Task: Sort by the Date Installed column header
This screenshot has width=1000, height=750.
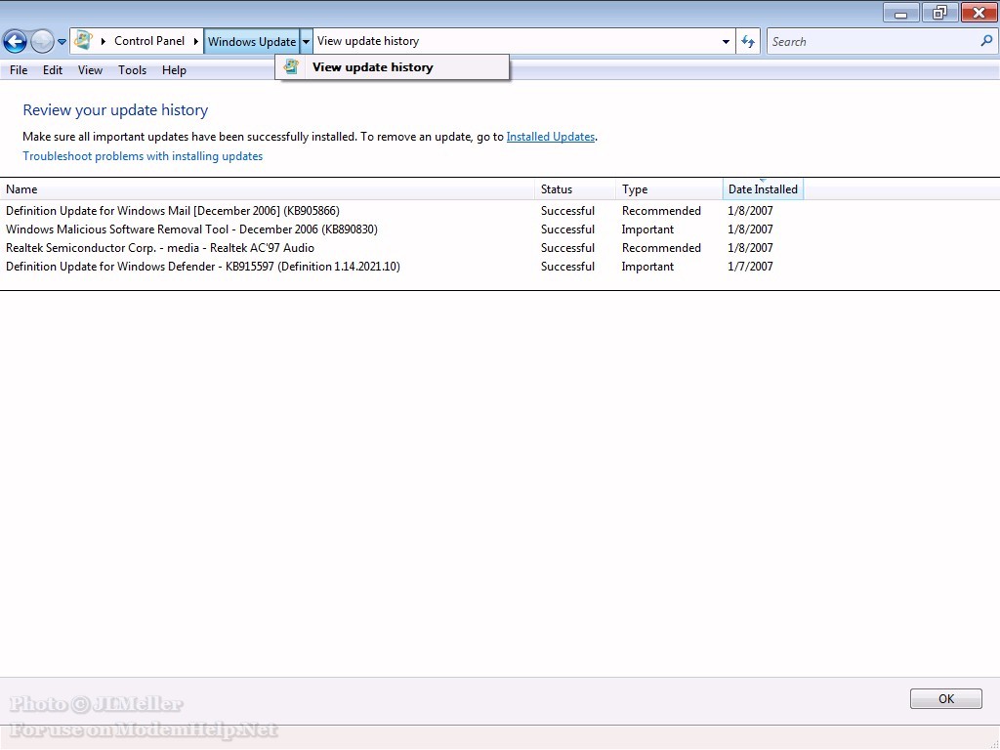Action: (x=763, y=189)
